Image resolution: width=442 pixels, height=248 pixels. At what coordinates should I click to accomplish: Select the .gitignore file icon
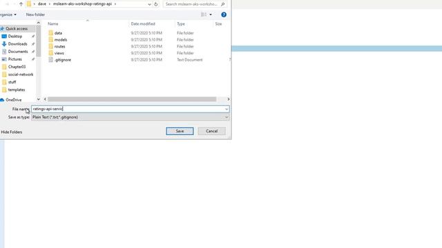point(50,60)
